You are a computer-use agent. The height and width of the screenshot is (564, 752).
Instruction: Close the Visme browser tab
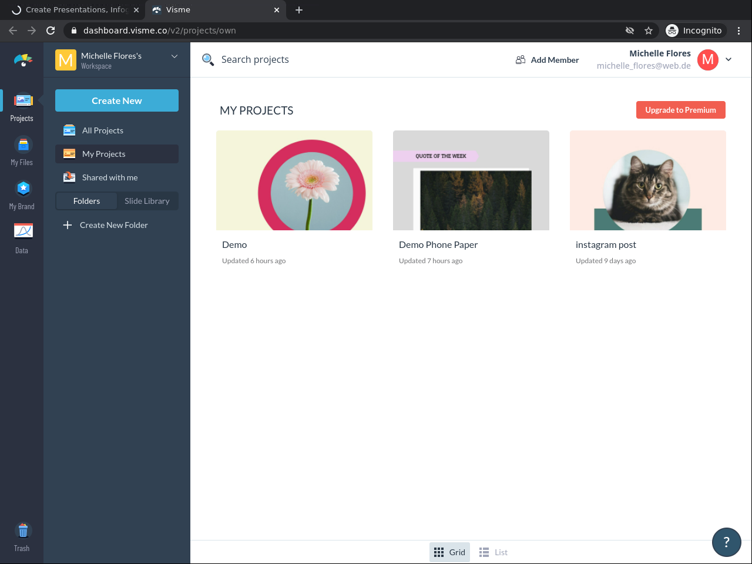tap(277, 10)
